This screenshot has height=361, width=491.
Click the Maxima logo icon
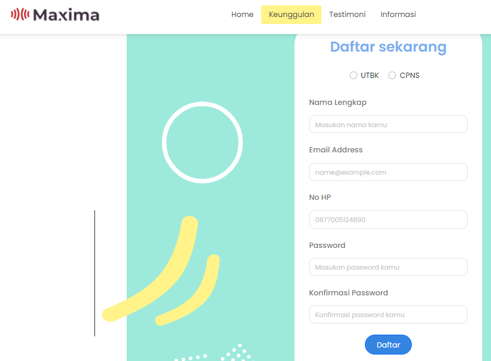[20, 15]
